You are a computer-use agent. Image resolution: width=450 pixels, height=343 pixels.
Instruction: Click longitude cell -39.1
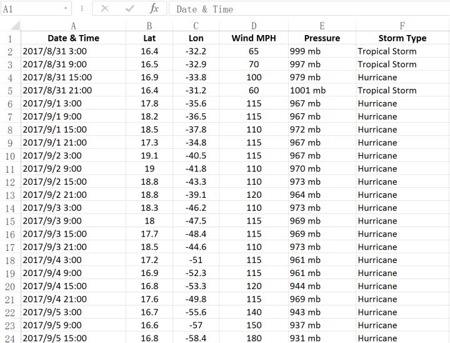point(196,195)
